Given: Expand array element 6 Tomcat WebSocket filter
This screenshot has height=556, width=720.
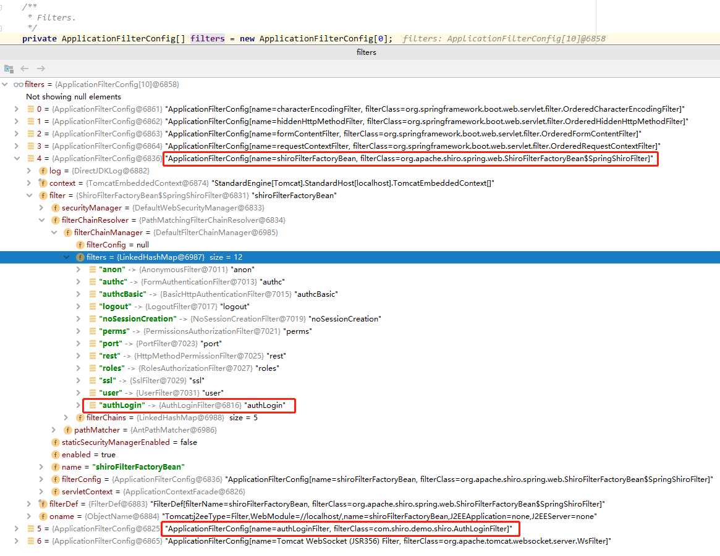Looking at the screenshot, I should 17,541.
